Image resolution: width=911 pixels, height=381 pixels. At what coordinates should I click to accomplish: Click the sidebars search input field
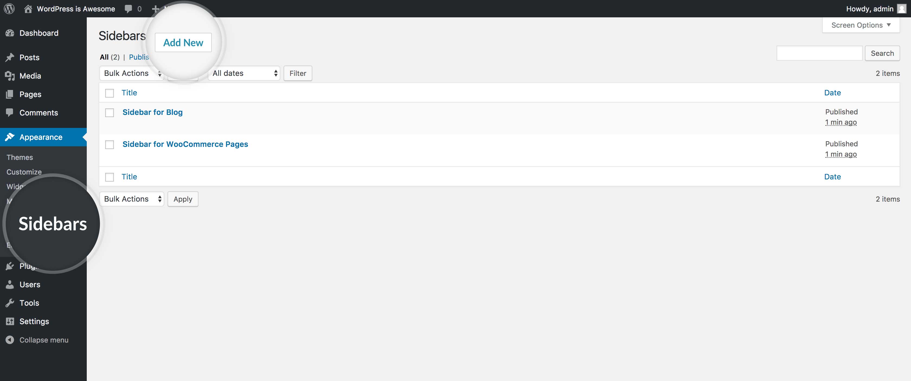[819, 53]
